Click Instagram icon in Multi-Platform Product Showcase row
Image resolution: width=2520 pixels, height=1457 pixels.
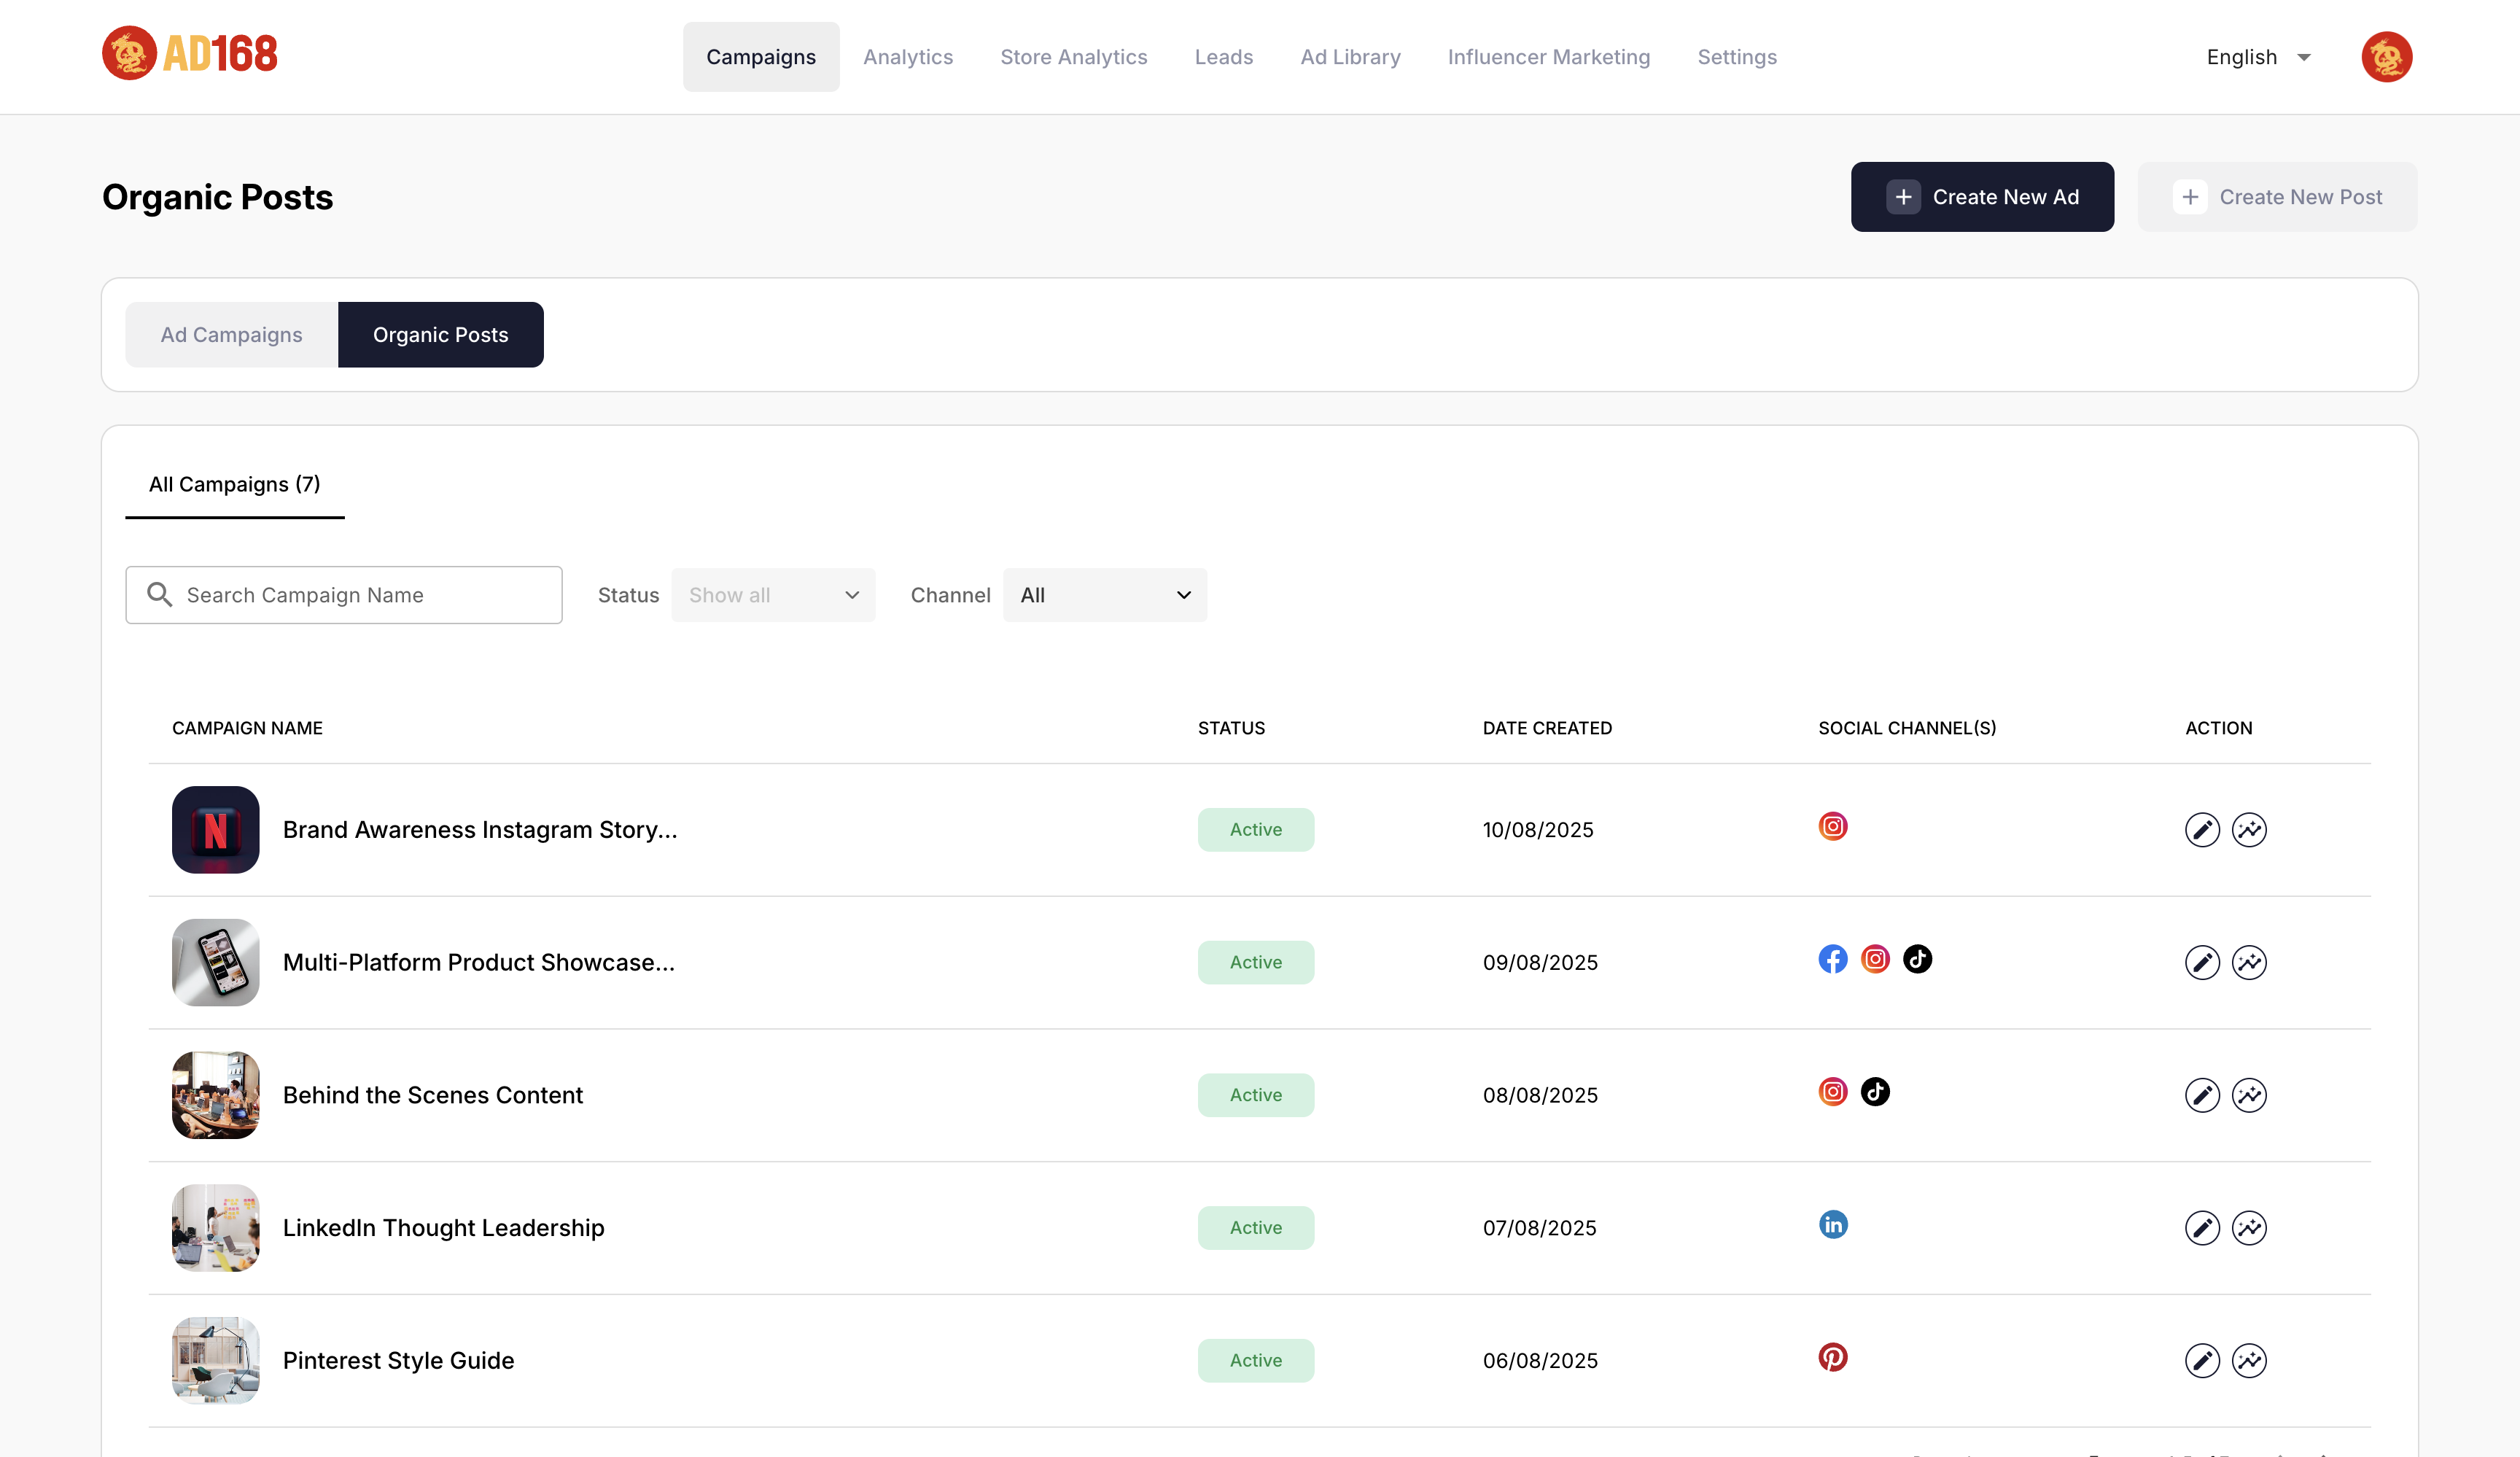point(1875,959)
